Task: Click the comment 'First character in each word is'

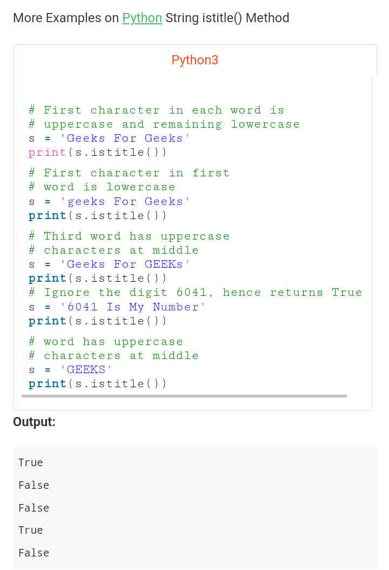Action: pos(157,110)
